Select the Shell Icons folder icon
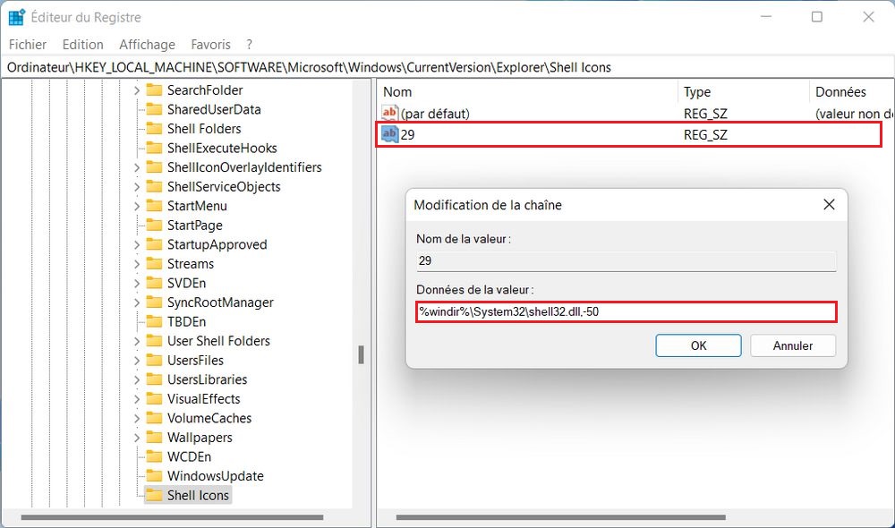The width and height of the screenshot is (895, 528). [154, 495]
